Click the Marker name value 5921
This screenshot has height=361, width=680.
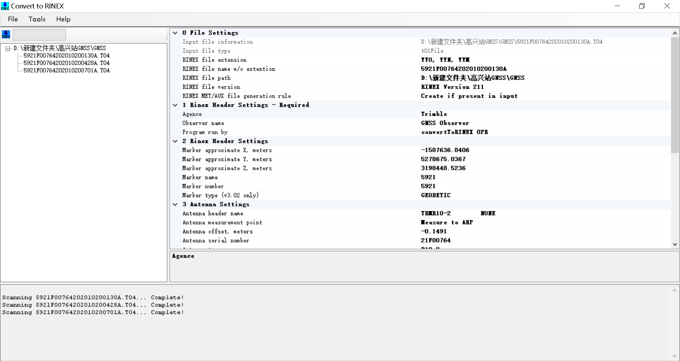tap(428, 177)
